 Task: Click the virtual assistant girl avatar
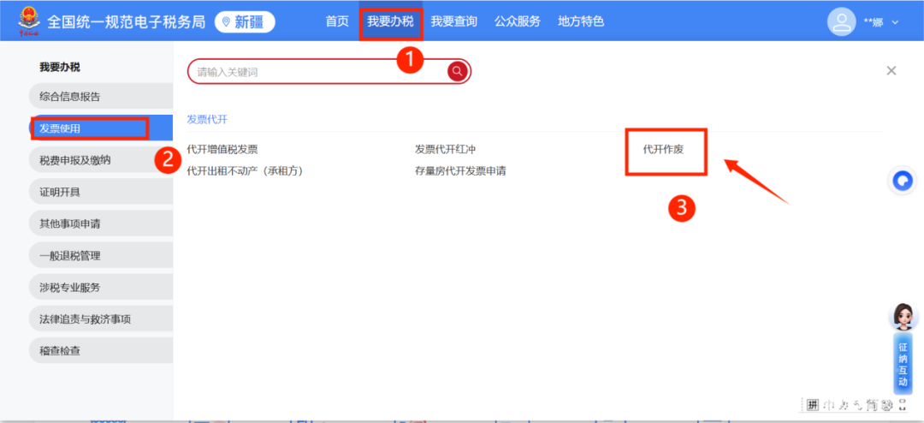(903, 318)
